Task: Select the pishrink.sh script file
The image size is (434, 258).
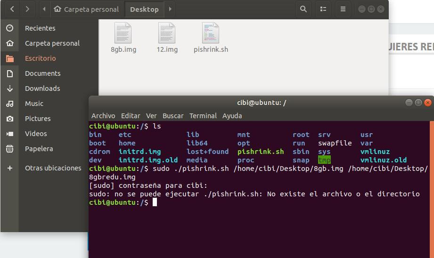Action: click(211, 38)
